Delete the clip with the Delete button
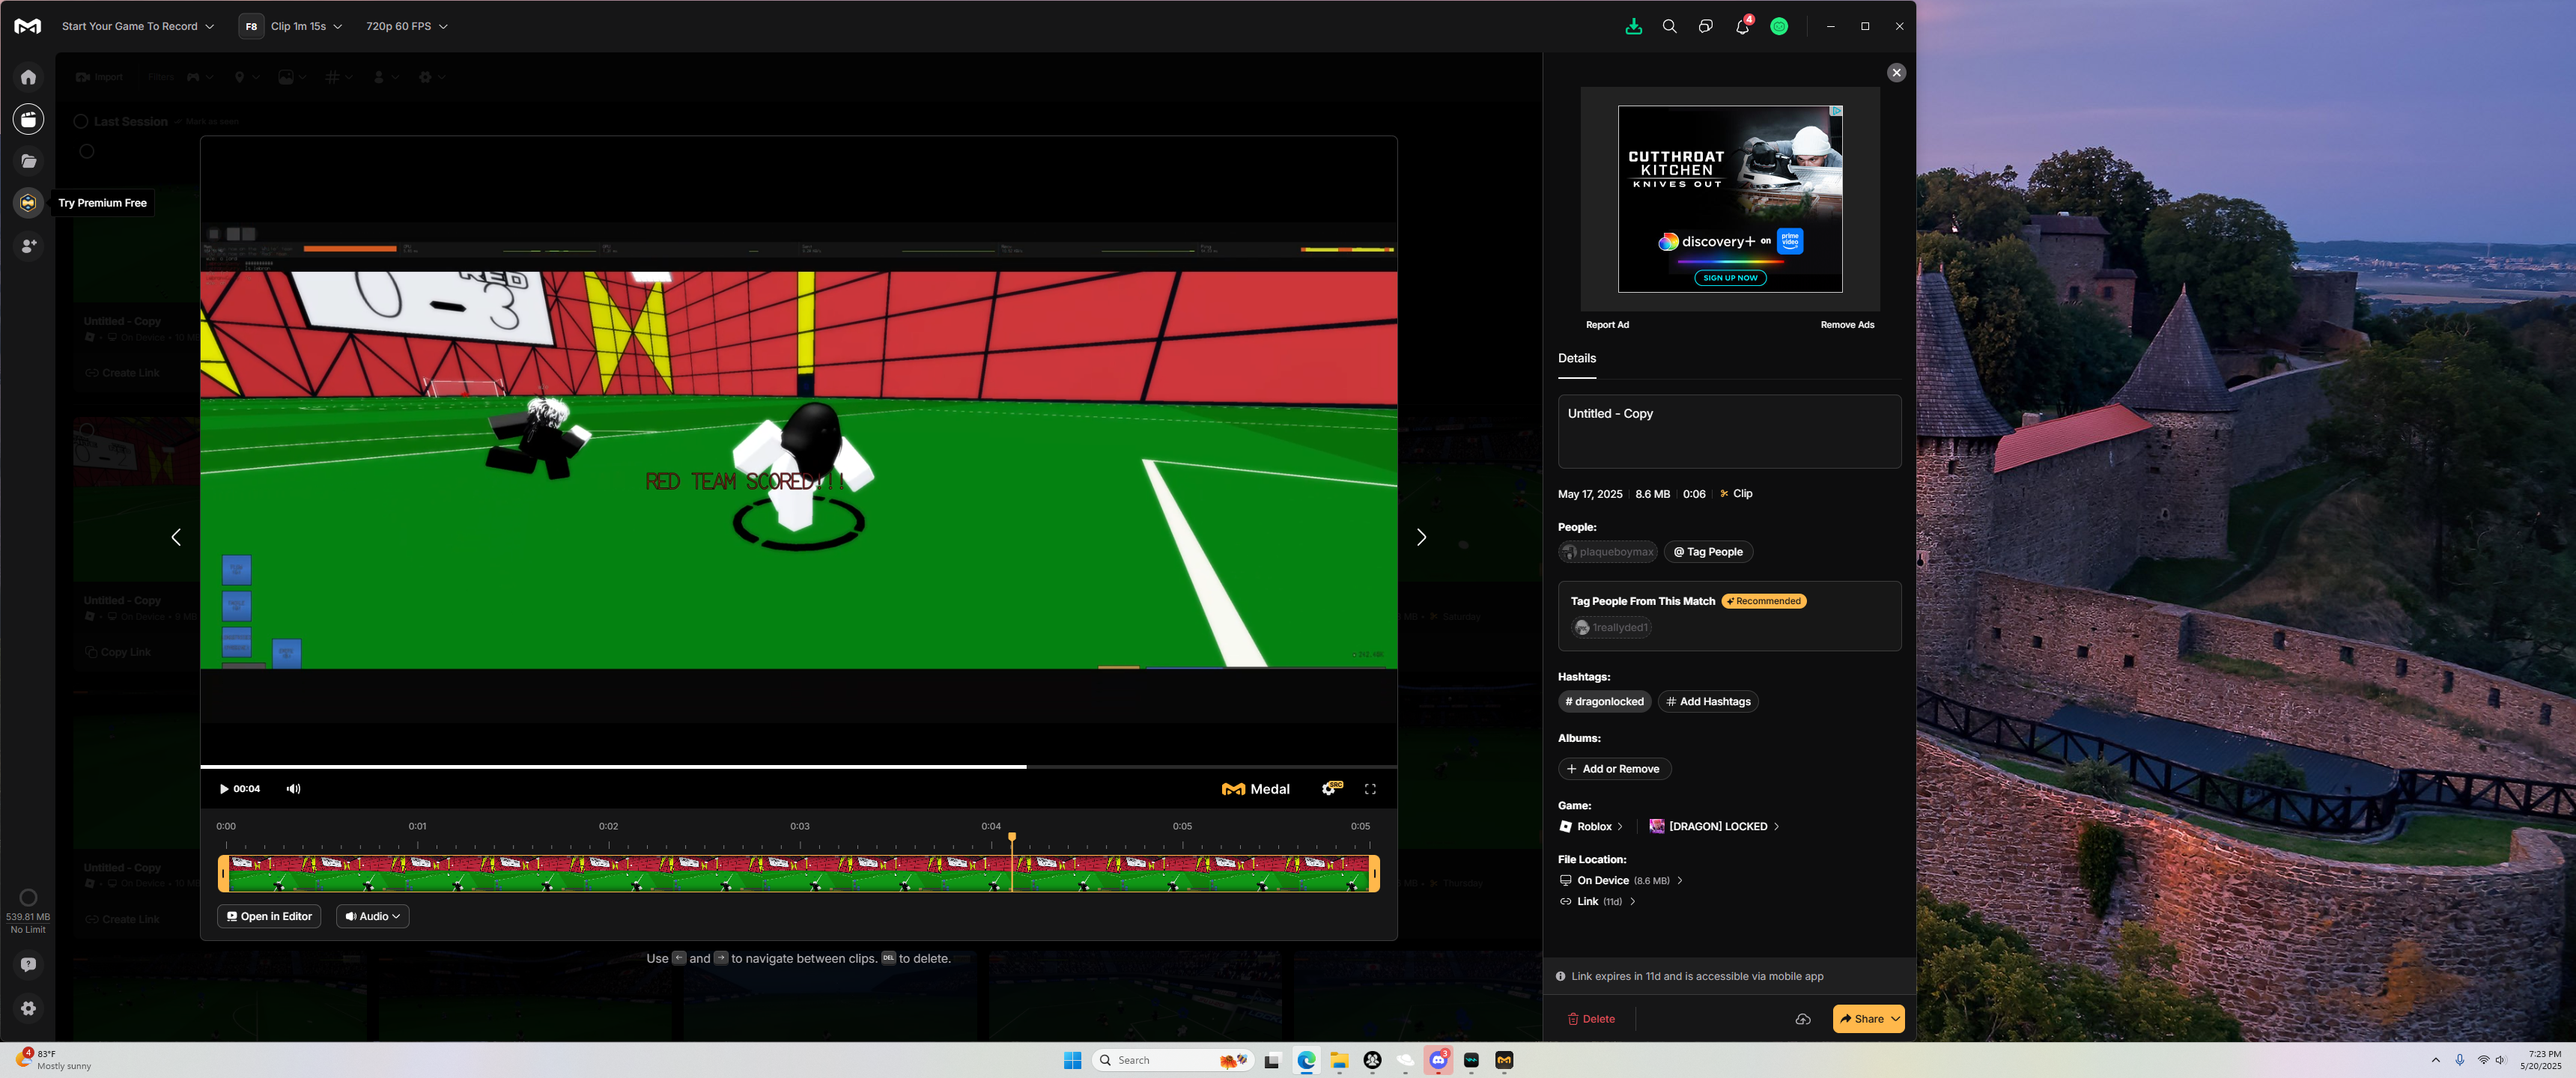Screen dimensions: 2576x1078 pyautogui.click(x=1591, y=1019)
